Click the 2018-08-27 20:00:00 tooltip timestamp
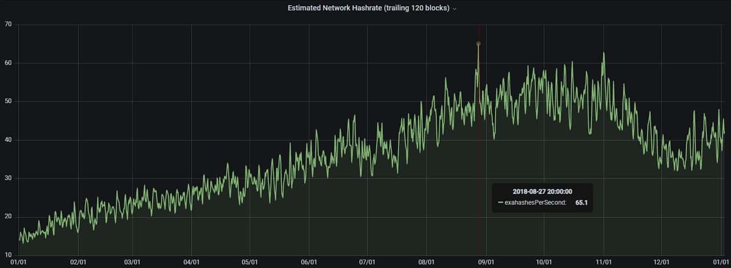731x268 pixels. point(543,192)
